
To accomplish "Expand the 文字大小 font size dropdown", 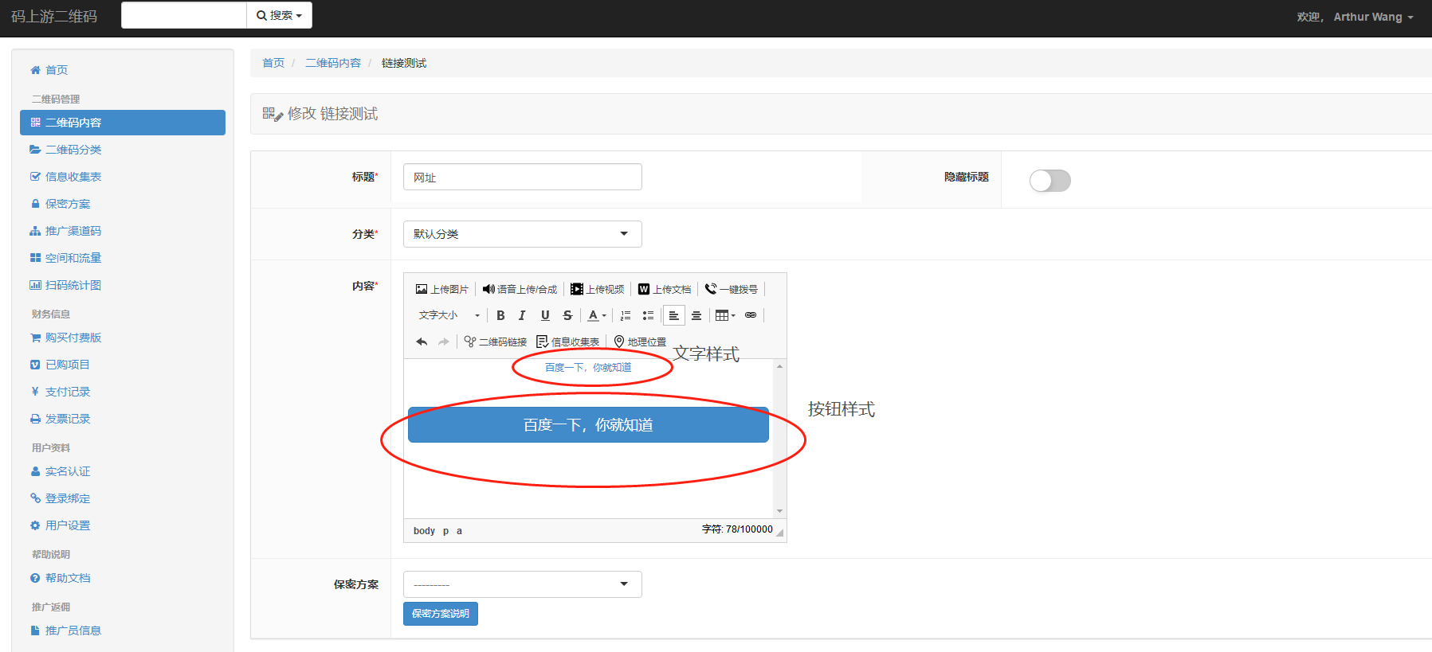I will [449, 315].
